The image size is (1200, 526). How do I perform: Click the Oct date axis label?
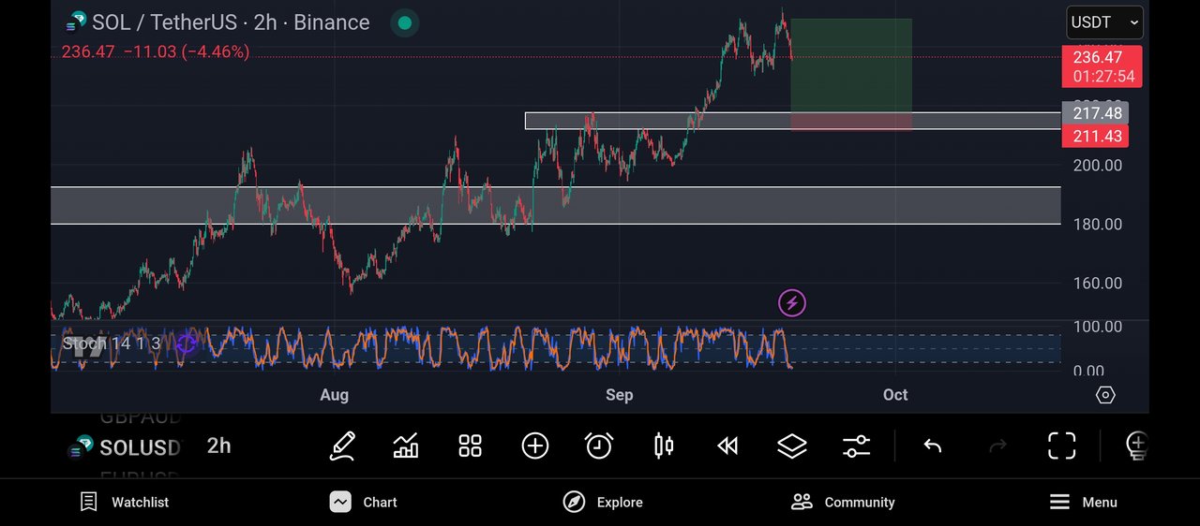(895, 395)
